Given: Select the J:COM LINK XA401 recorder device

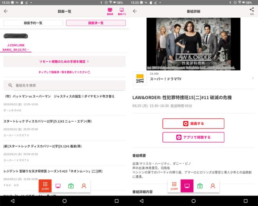Looking at the screenshot, I should (x=16, y=43).
